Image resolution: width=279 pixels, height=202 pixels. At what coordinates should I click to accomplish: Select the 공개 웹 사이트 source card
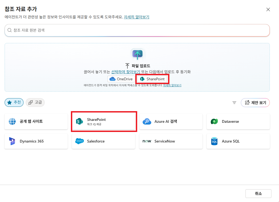[36, 121]
